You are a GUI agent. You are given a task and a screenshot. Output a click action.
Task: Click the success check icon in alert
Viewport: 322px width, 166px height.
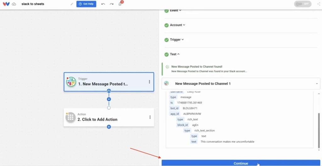tap(167, 67)
